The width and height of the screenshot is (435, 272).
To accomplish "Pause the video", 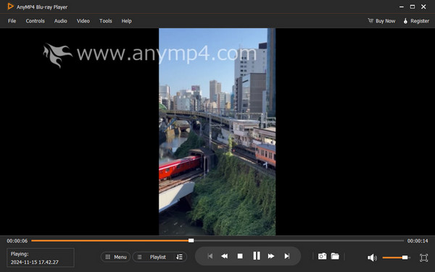I will pyautogui.click(x=257, y=256).
